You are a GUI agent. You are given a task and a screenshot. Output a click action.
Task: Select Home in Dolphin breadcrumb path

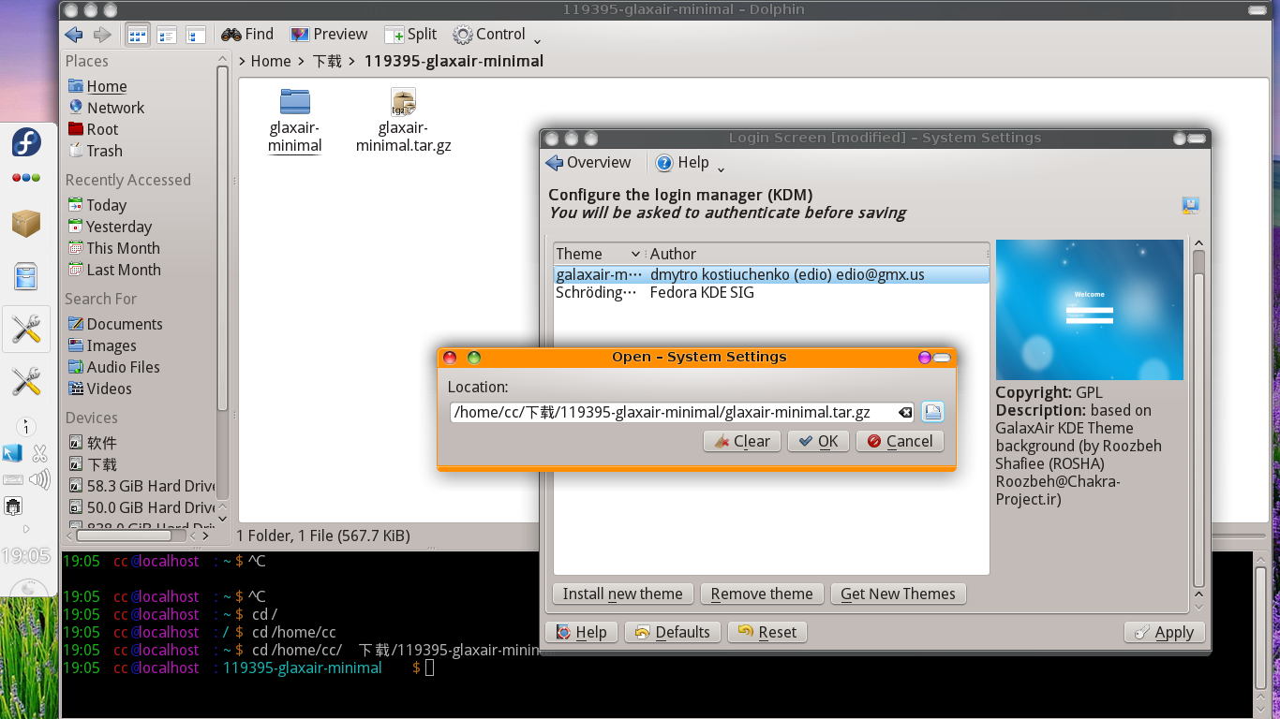pyautogui.click(x=271, y=61)
